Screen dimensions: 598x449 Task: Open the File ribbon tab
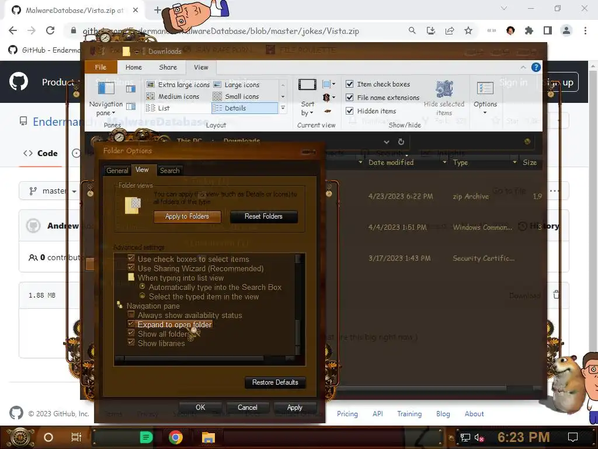click(100, 67)
